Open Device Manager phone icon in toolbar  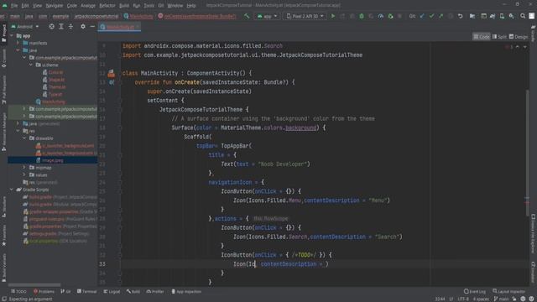502,16
